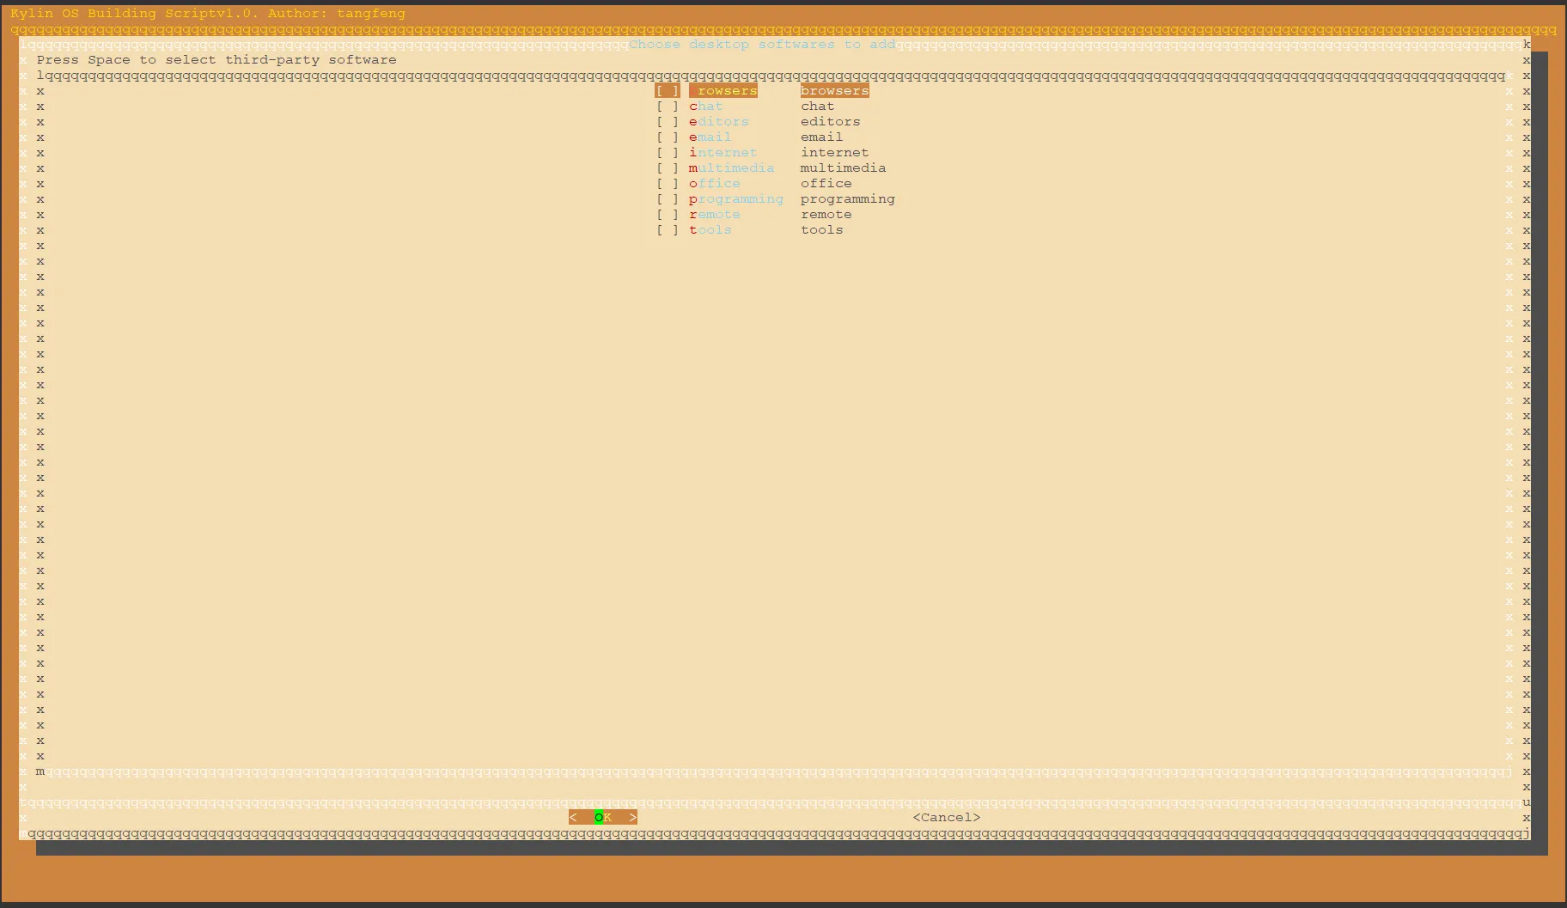Mark the multimedia checkbox
Image resolution: width=1567 pixels, height=908 pixels.
coord(668,168)
